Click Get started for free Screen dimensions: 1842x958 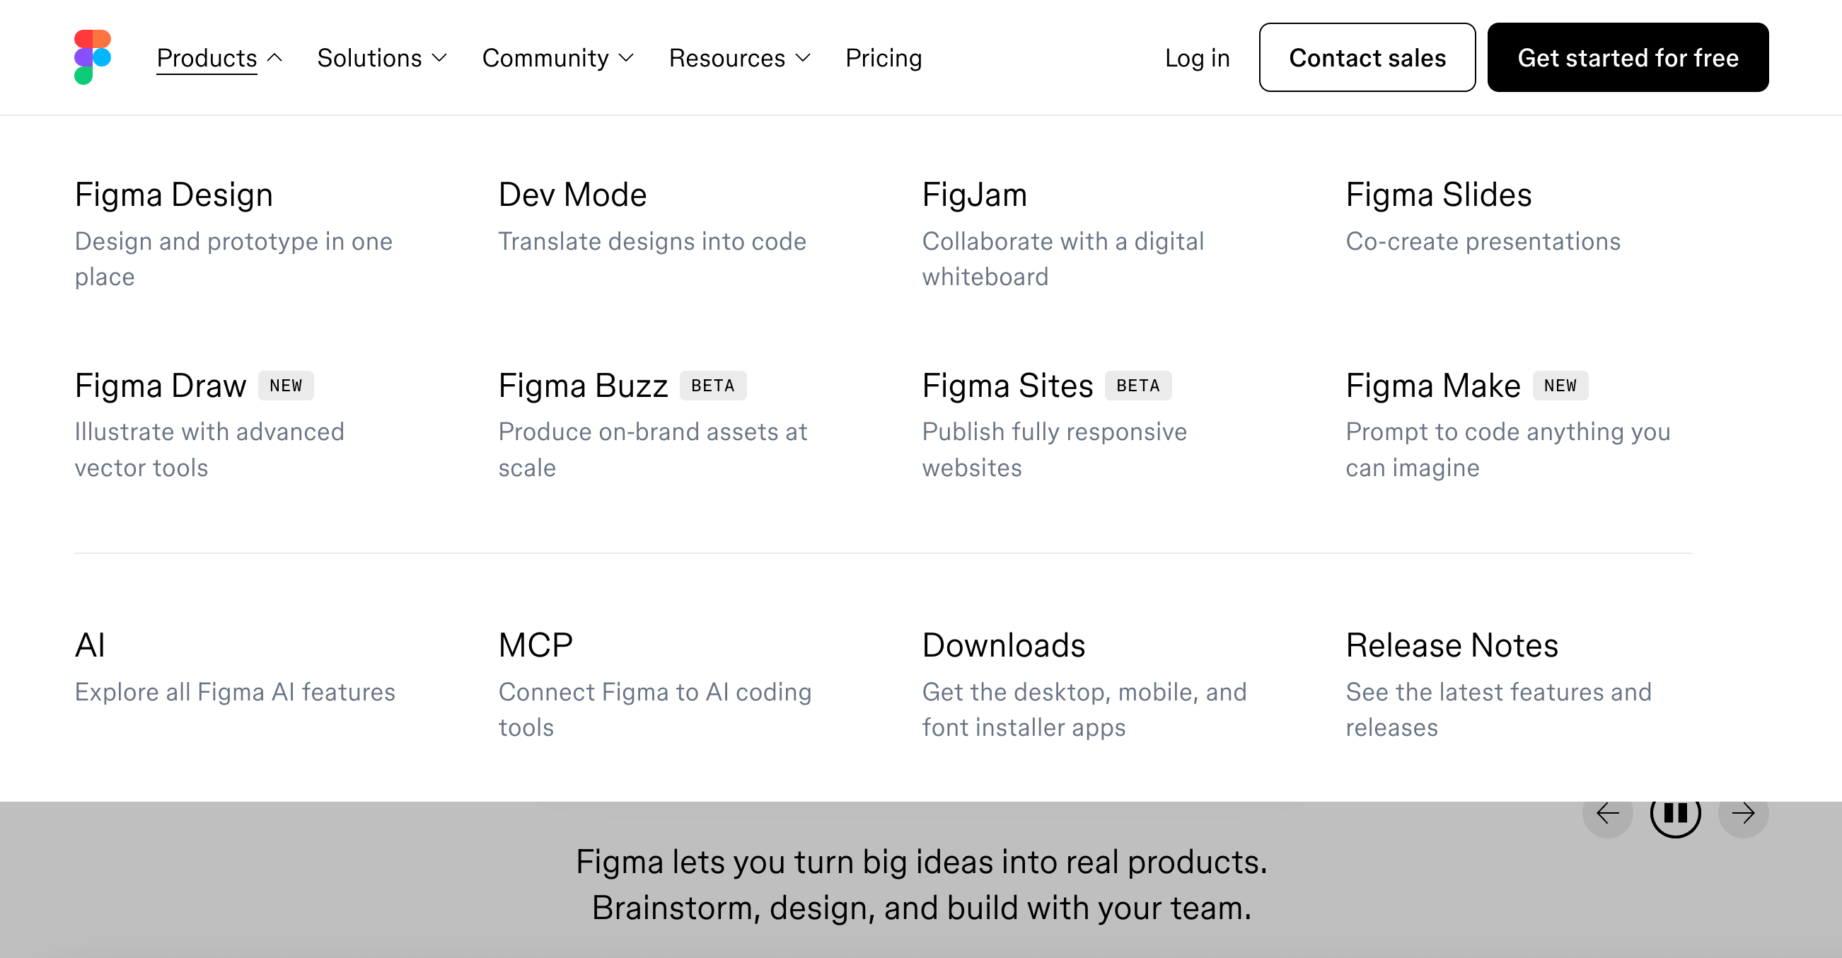pyautogui.click(x=1628, y=58)
